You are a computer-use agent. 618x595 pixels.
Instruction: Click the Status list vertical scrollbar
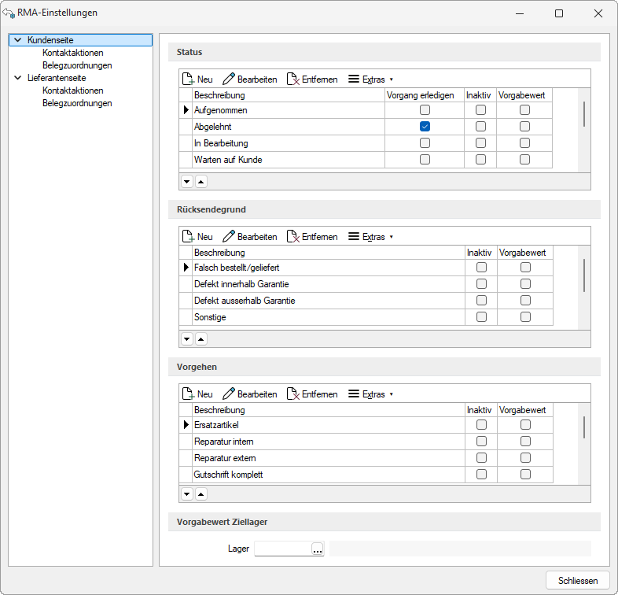point(584,114)
